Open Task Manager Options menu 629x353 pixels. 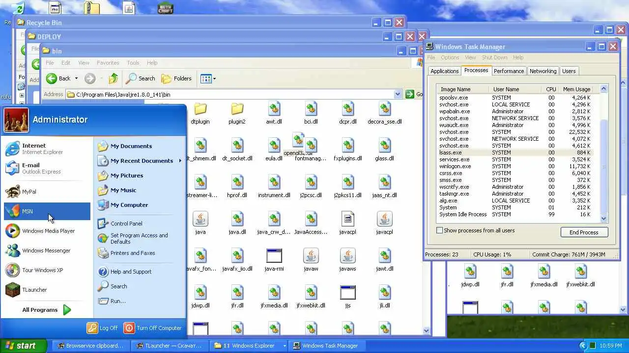coord(450,57)
